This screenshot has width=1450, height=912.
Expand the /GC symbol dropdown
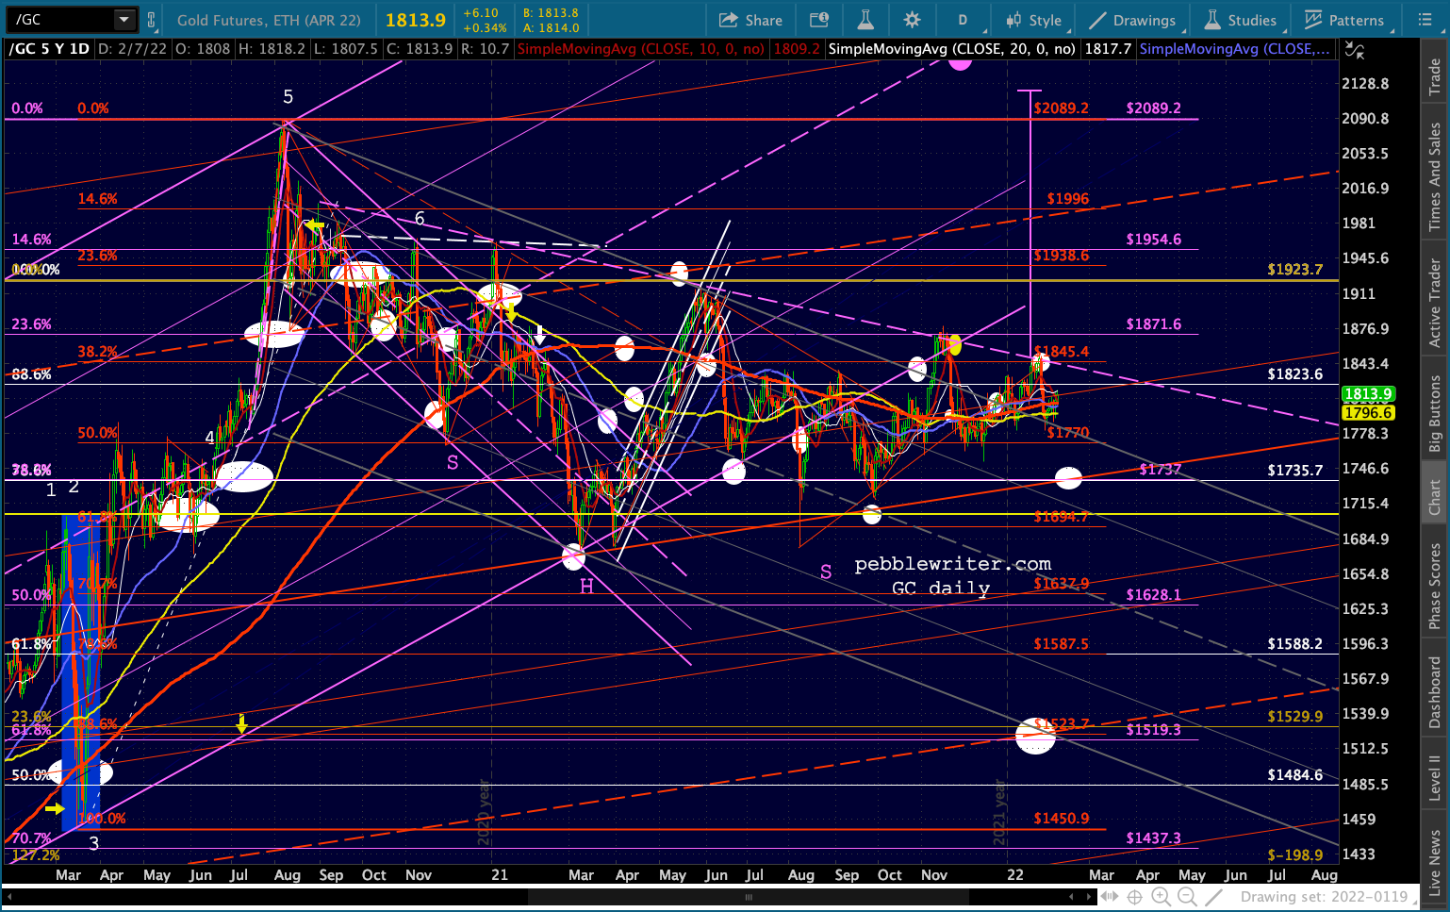124,19
